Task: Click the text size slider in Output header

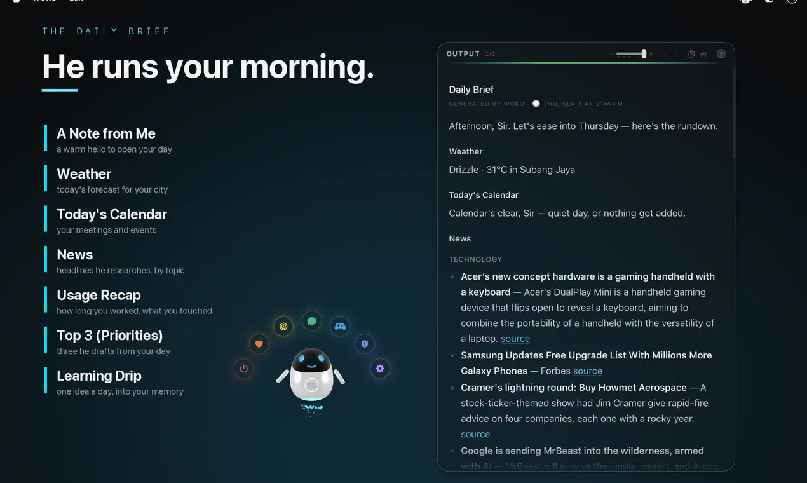Action: coord(632,54)
